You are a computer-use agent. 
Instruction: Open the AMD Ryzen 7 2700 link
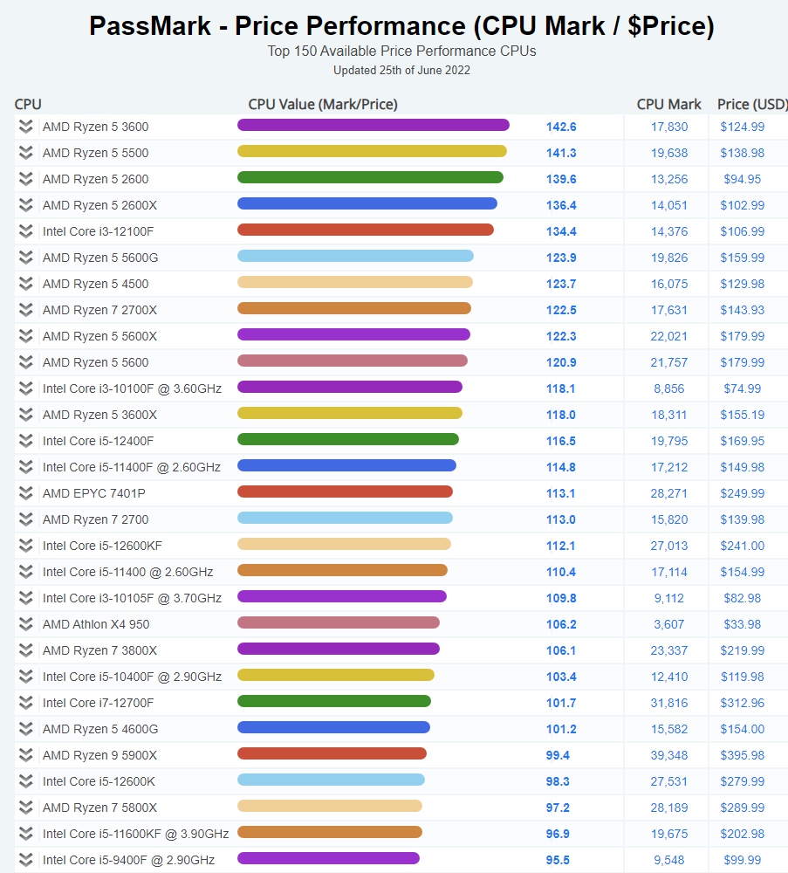(96, 519)
